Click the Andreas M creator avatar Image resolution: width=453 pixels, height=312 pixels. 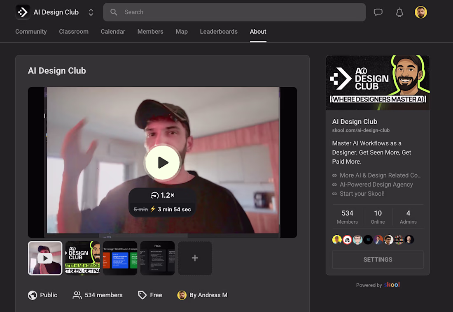182,295
